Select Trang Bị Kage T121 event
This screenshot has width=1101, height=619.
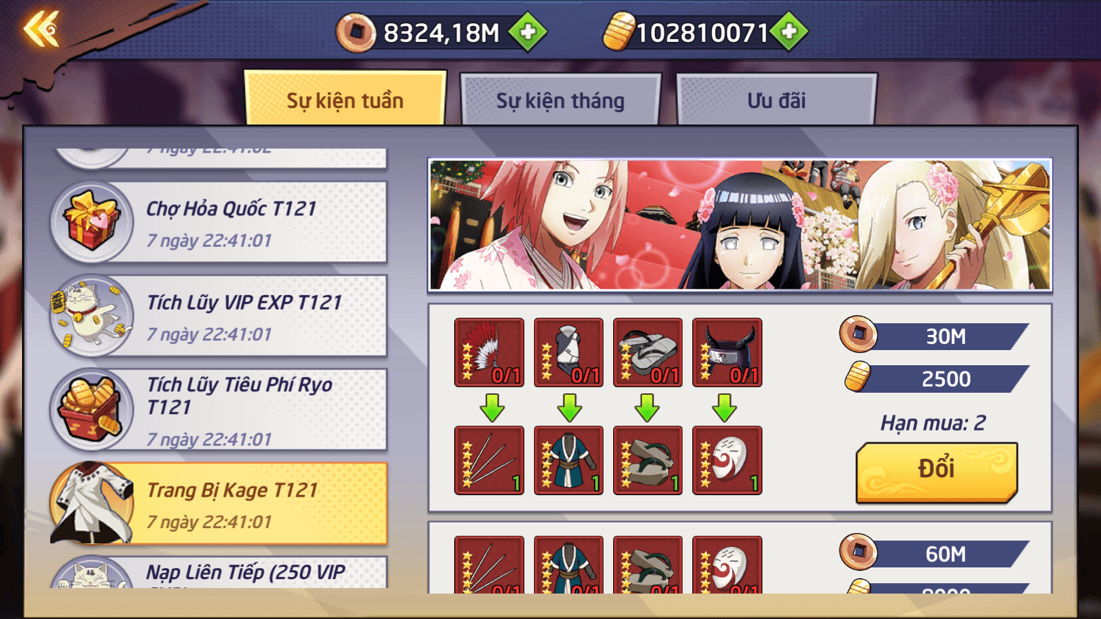(x=219, y=503)
